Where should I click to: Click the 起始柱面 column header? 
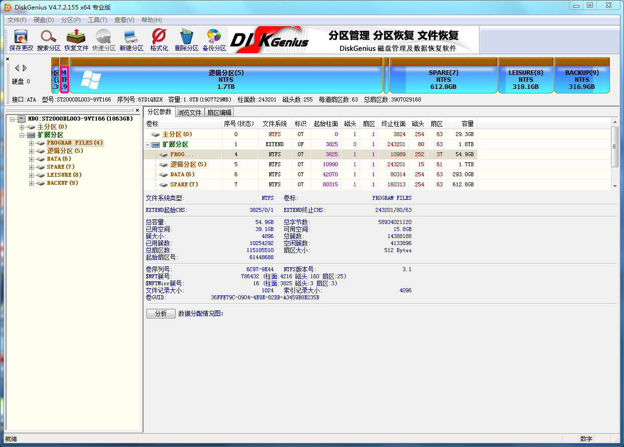click(x=326, y=124)
